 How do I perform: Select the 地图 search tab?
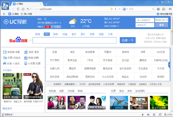click(101, 34)
